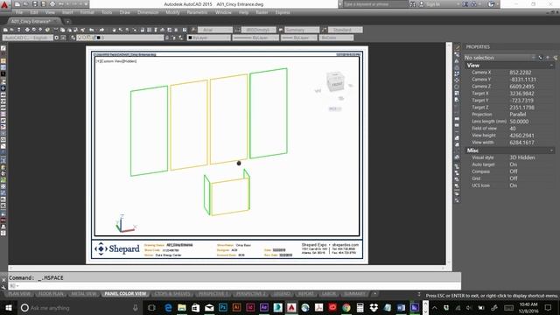Collapse the Misc section in Properties
560x315 pixels.
pos(551,150)
